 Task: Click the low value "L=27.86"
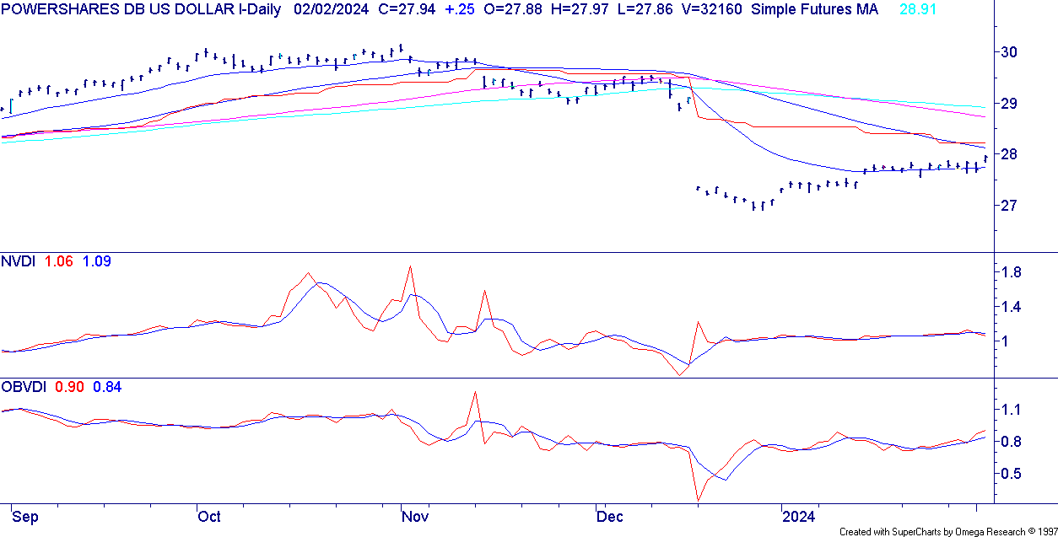pyautogui.click(x=645, y=9)
